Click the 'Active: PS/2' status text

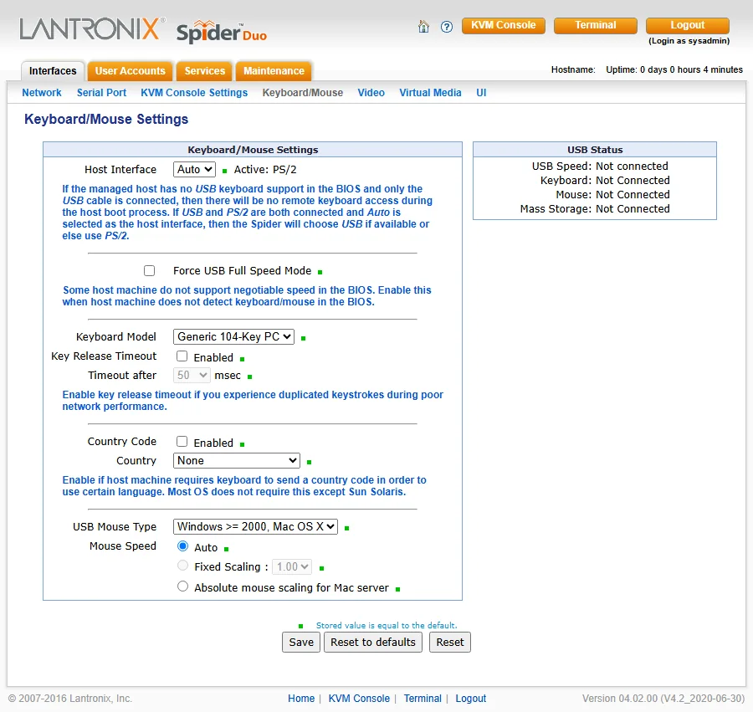[265, 170]
